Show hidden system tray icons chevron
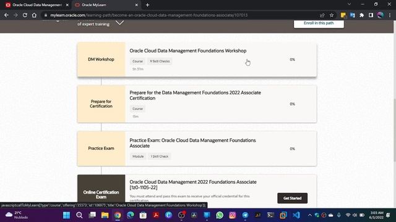396x222 pixels. tap(309, 215)
